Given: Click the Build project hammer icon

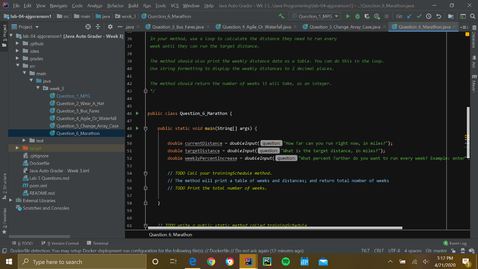Looking at the screenshot, I should point(281,16).
